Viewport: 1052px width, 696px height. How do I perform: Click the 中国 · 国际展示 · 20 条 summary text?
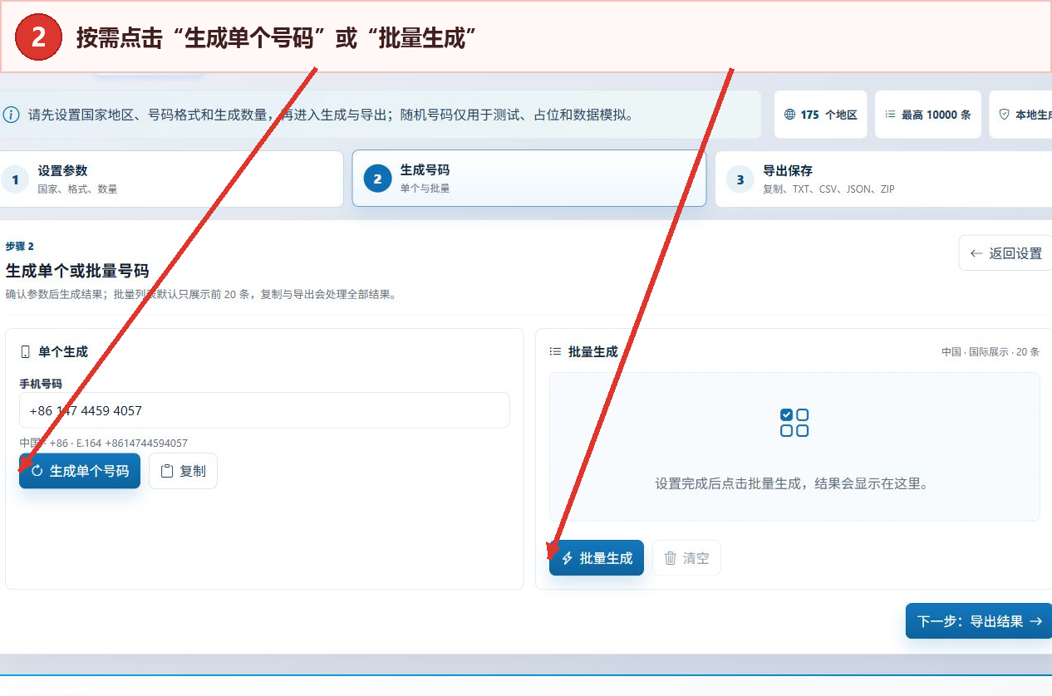[x=991, y=352]
